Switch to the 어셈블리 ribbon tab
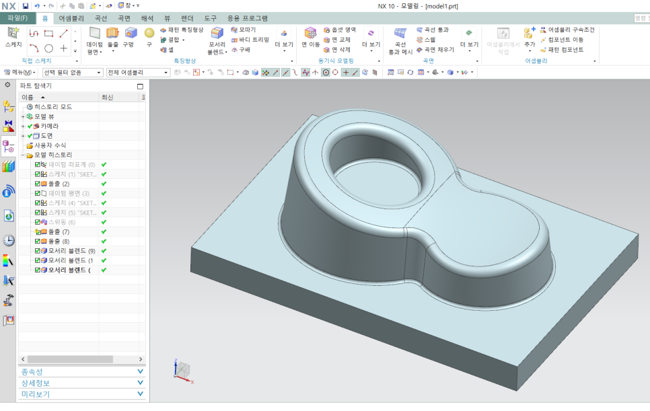The image size is (650, 411). [71, 18]
